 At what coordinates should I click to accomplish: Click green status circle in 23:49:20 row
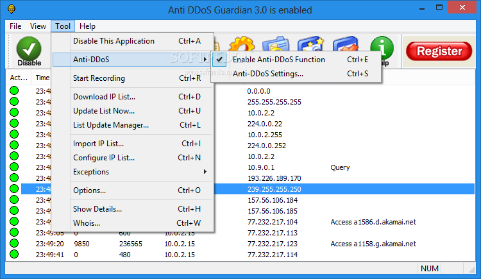pyautogui.click(x=14, y=243)
